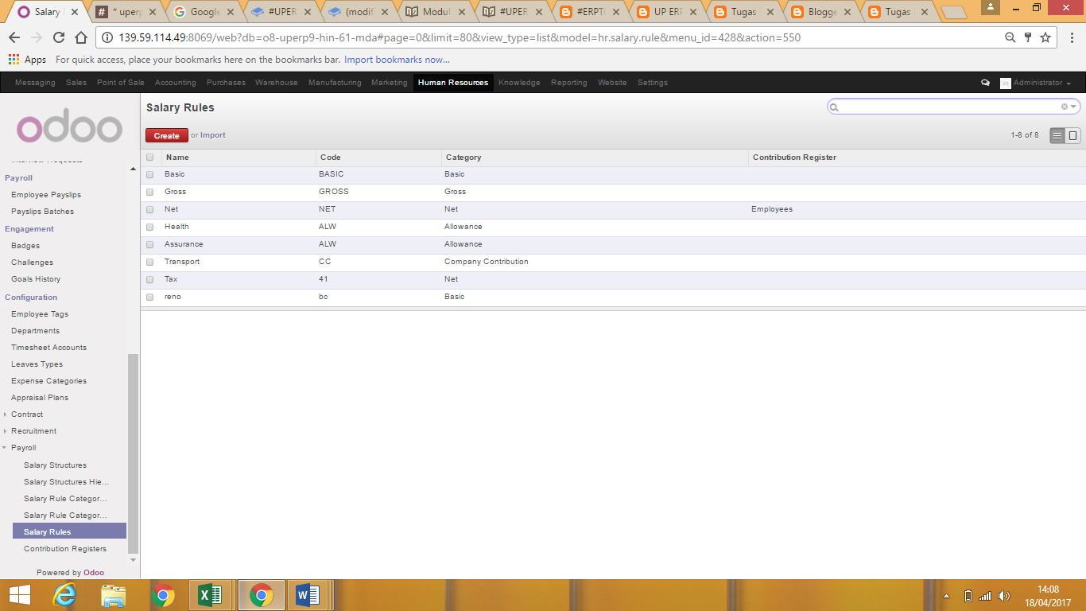Tick the checkbox for Basic rule
The width and height of the screenshot is (1086, 611).
149,175
